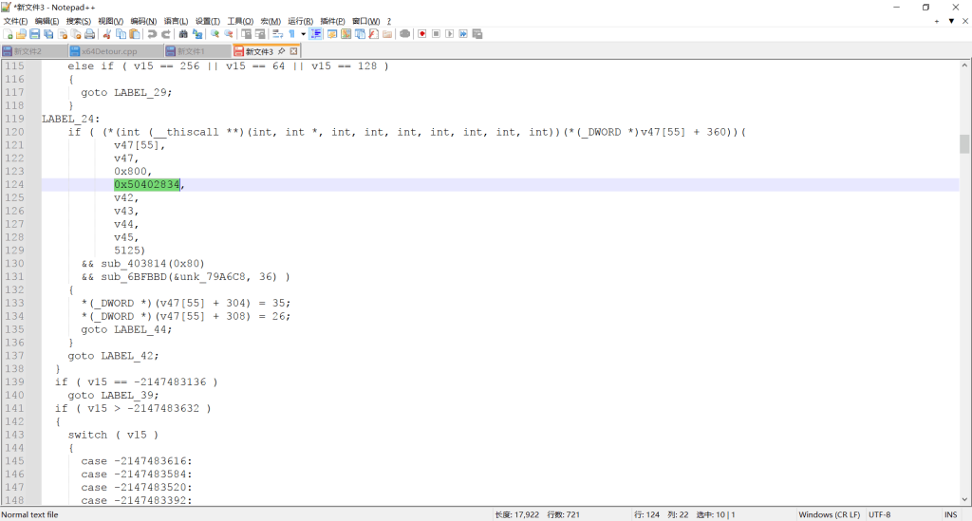Open the 运行(R) menu

pyautogui.click(x=300, y=21)
